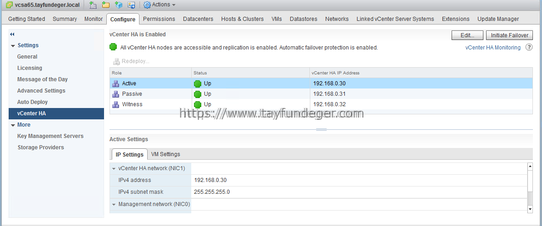This screenshot has height=226, width=542.
Task: Click the Initiate Failover button
Action: coord(509,35)
